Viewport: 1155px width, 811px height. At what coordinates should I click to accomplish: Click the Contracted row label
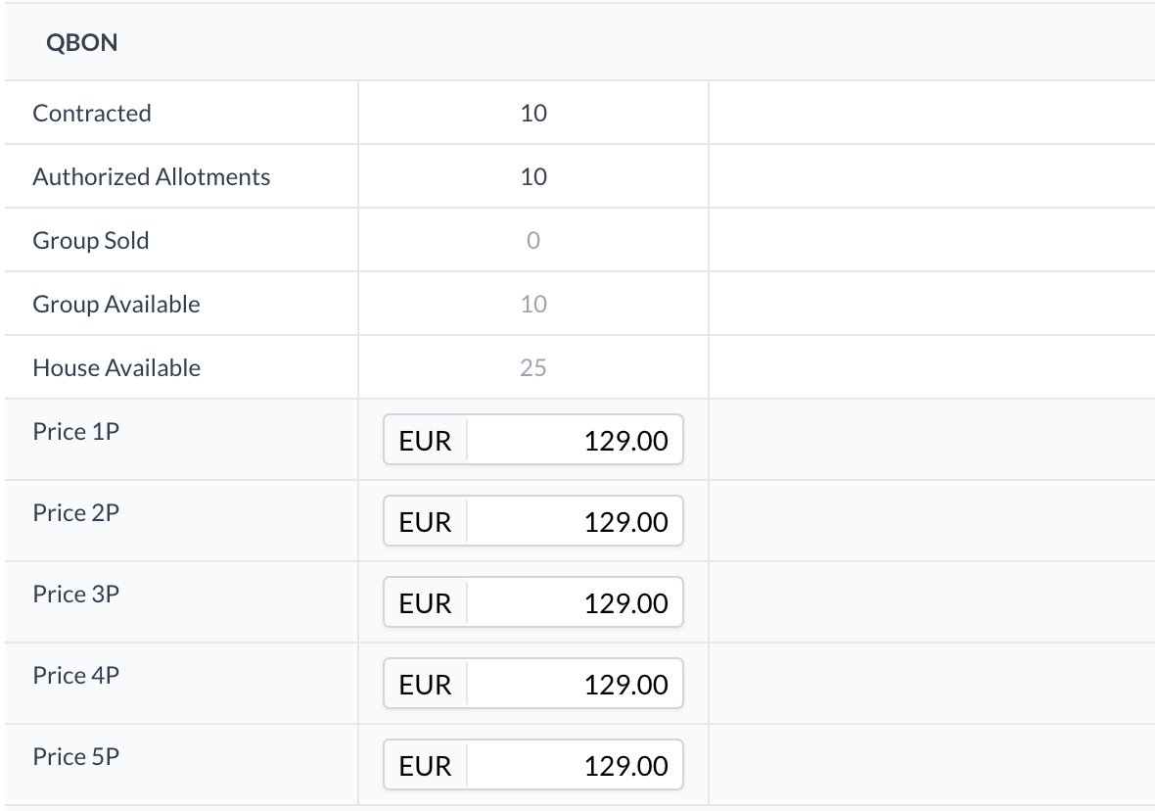tap(92, 113)
